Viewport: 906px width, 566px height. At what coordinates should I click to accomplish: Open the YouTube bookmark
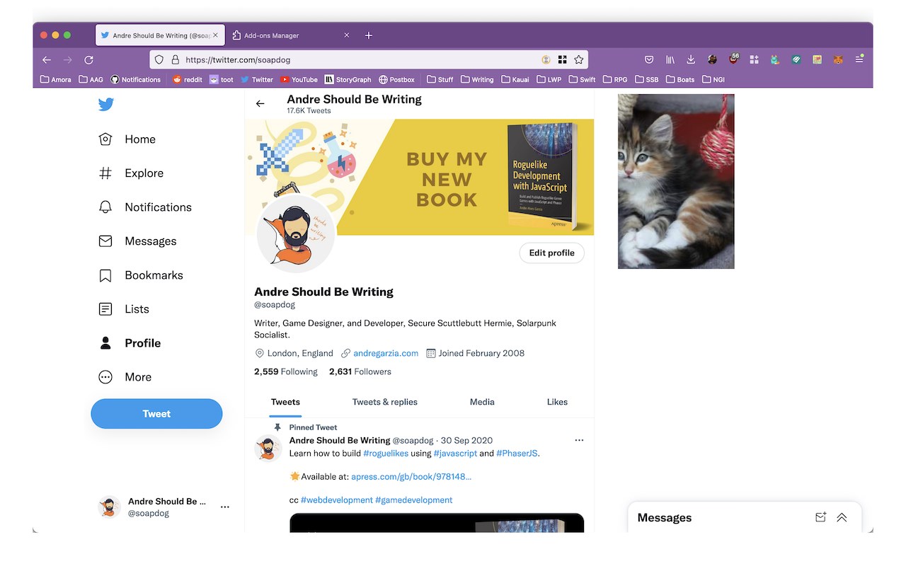pos(299,79)
